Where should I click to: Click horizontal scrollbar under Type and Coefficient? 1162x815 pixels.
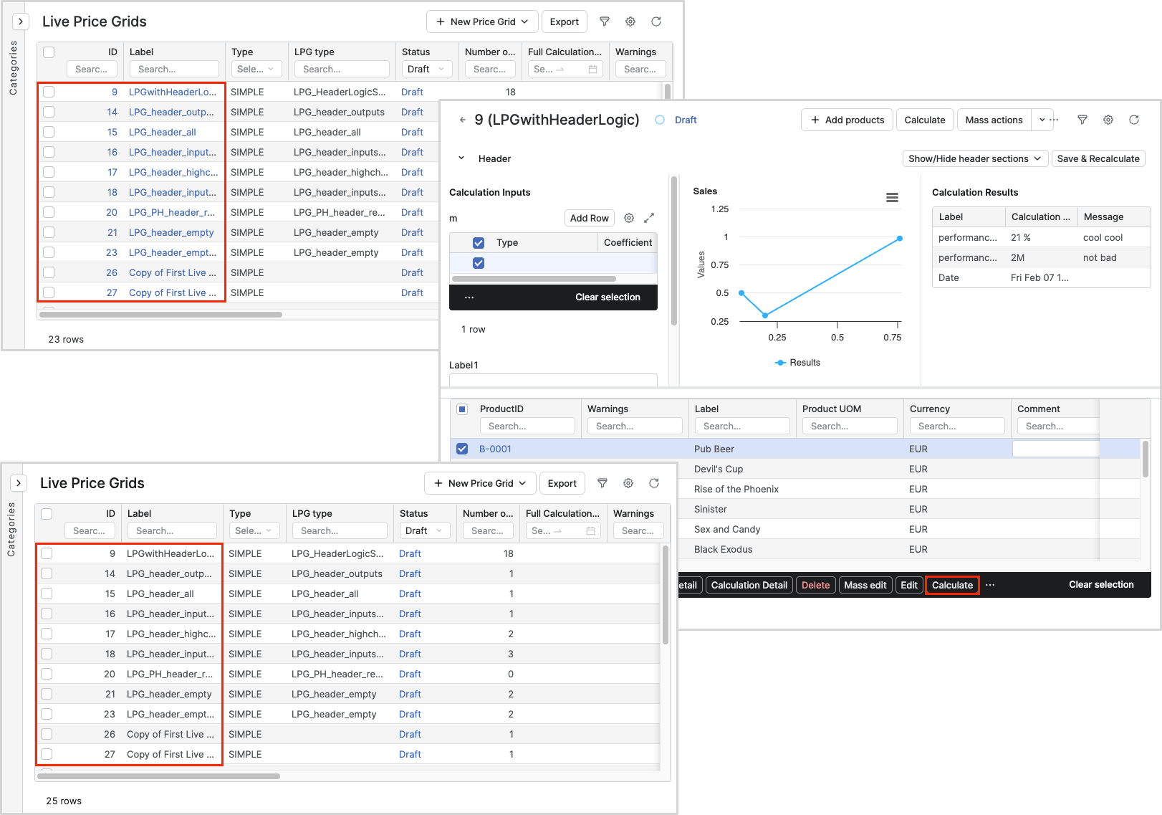534,279
